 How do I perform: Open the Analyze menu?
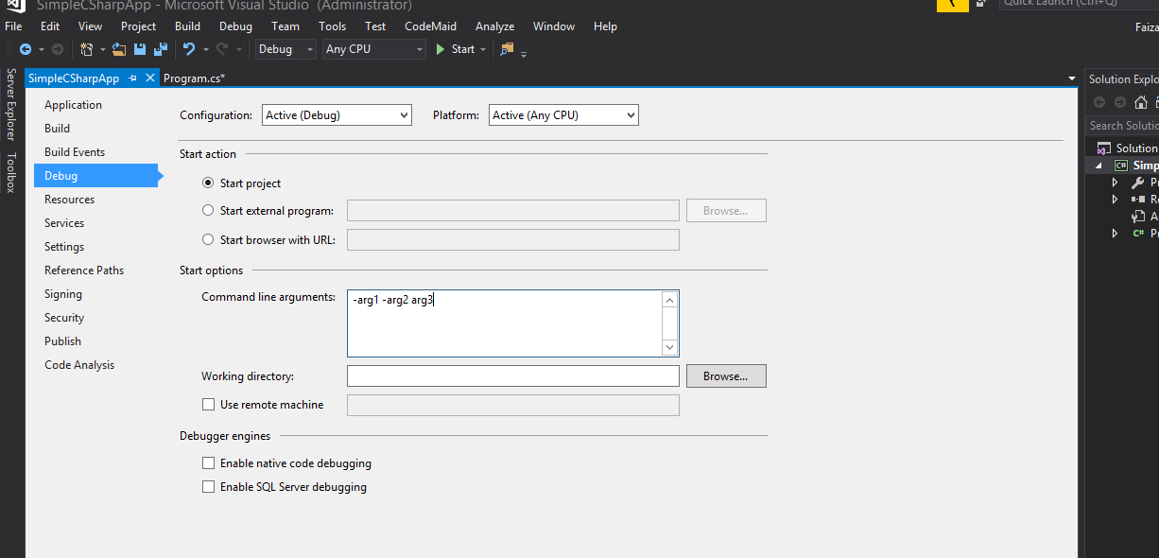tap(494, 26)
